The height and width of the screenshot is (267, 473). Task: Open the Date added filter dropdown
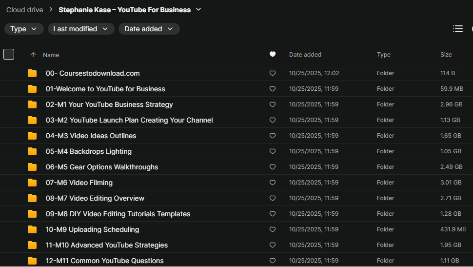tap(149, 29)
